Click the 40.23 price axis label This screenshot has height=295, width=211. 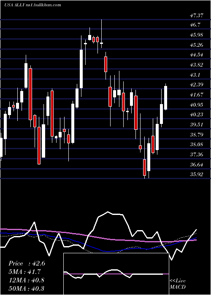pyautogui.click(x=197, y=115)
